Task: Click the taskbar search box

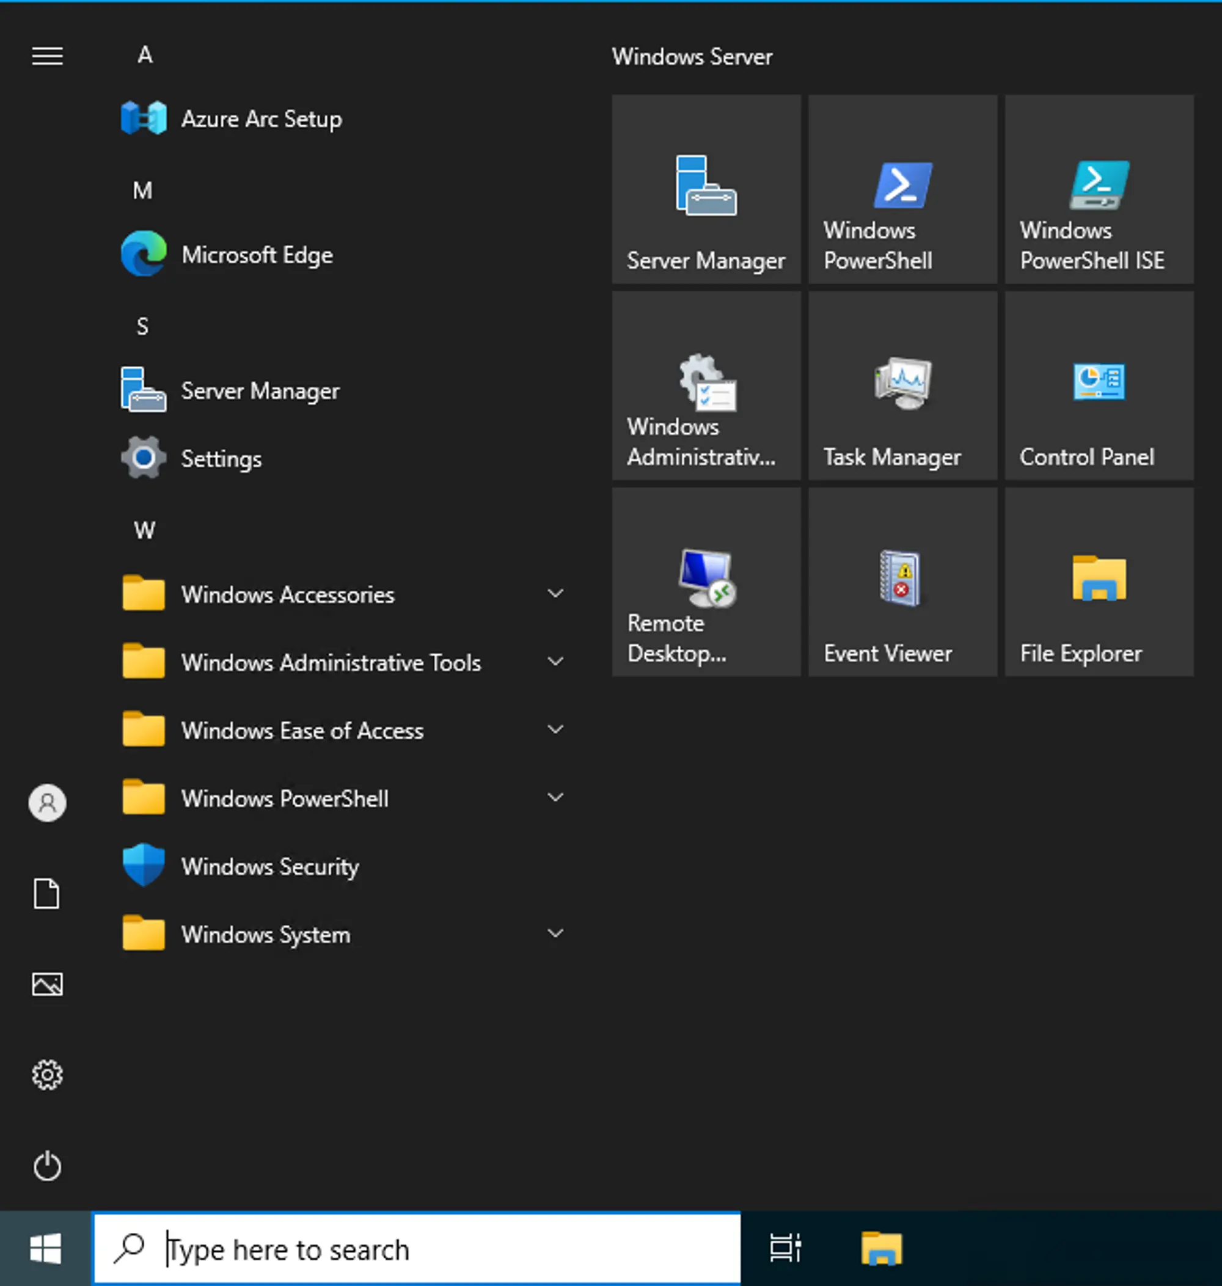Action: [x=417, y=1249]
